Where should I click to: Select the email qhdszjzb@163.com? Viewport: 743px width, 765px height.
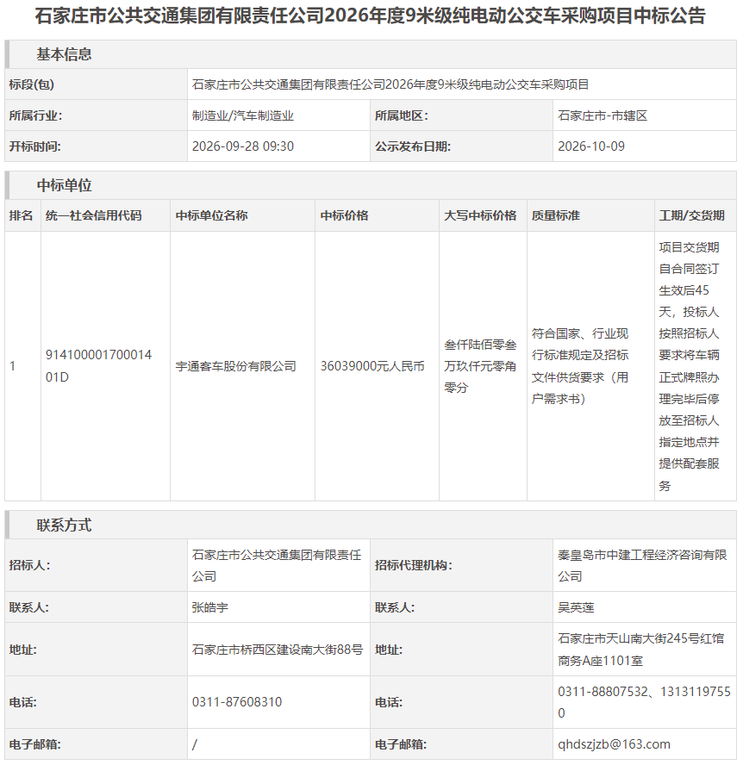pyautogui.click(x=614, y=744)
